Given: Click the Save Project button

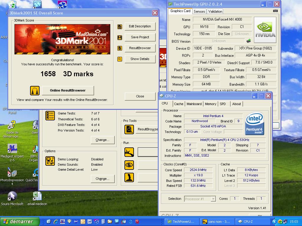Looking at the screenshot, I should [140, 37].
